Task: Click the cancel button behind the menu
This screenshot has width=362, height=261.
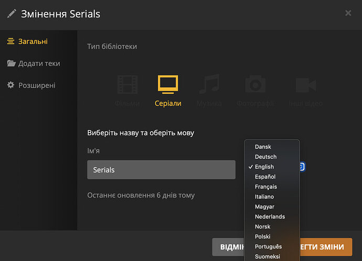Action: pos(228,247)
